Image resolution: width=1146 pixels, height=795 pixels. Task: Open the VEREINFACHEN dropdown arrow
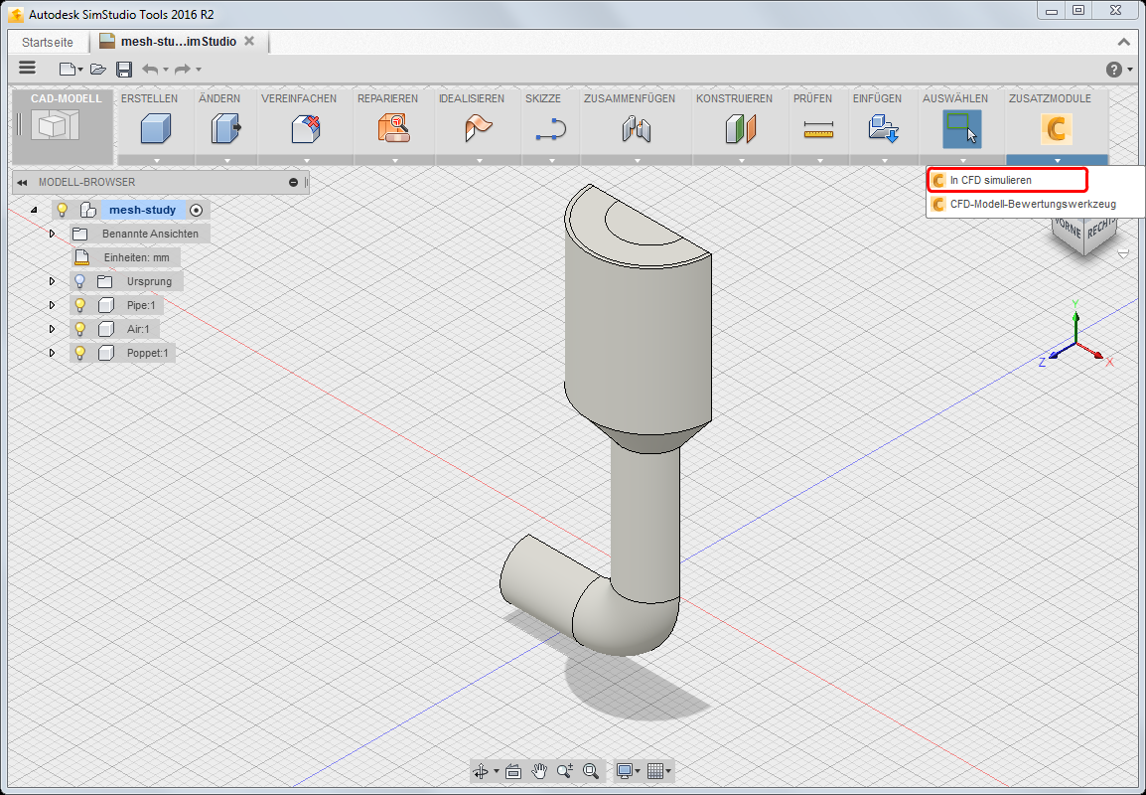pyautogui.click(x=305, y=160)
